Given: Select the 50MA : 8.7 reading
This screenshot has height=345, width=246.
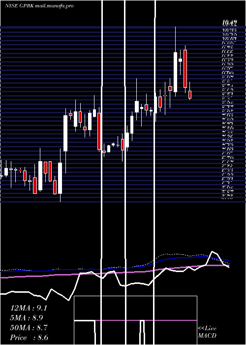Looking at the screenshot, I should [29, 328].
